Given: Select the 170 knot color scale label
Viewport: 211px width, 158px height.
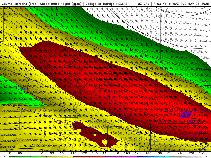Looking at the screenshot, I should click(x=138, y=153).
